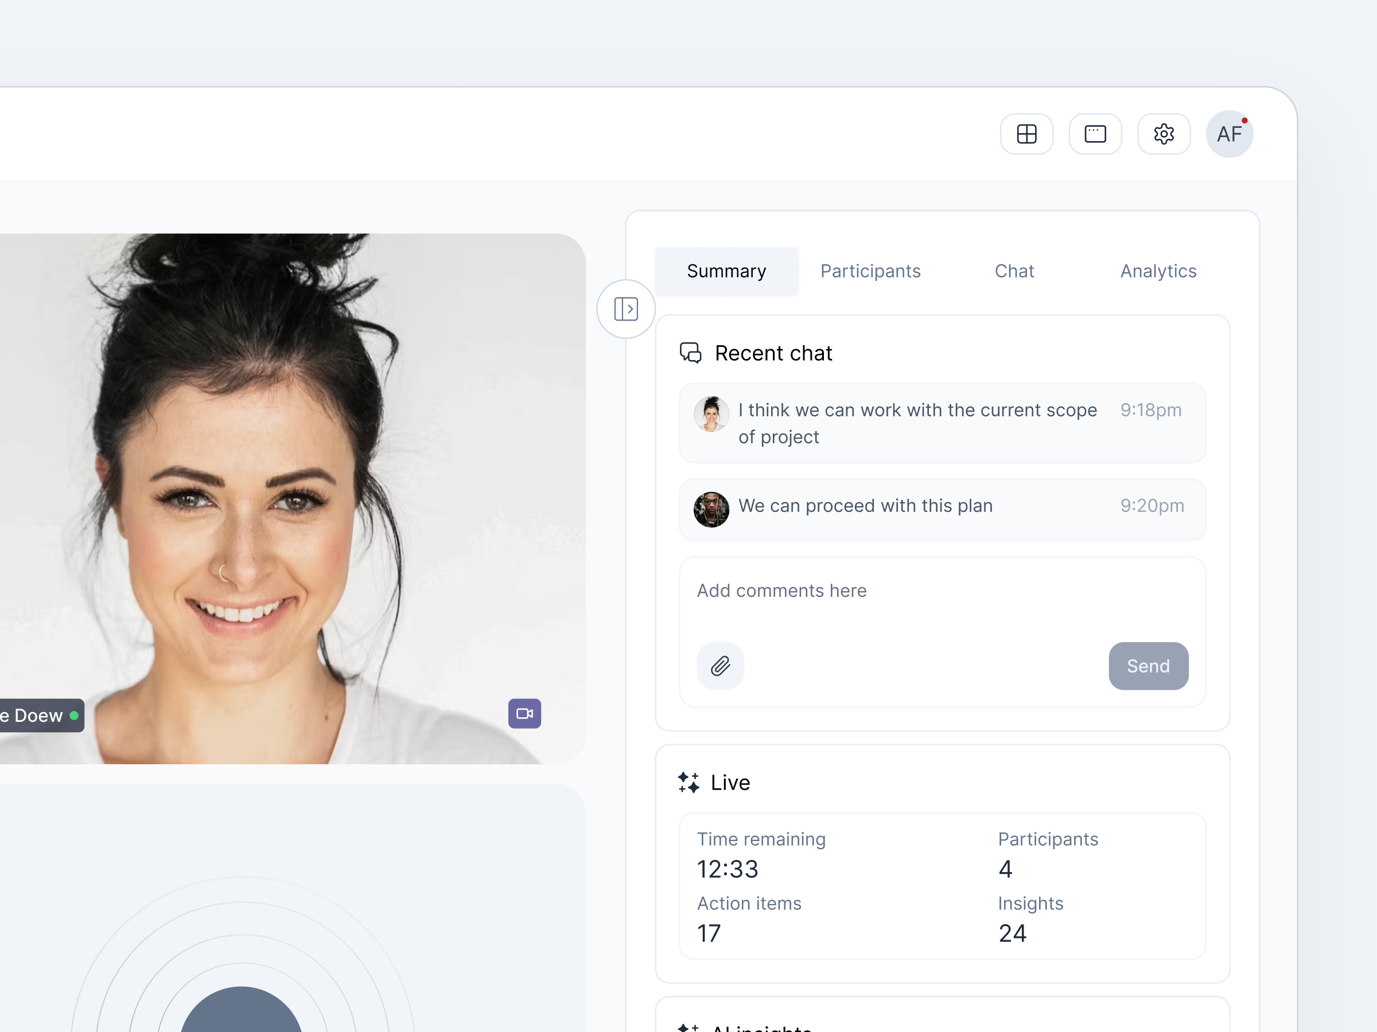Image resolution: width=1377 pixels, height=1032 pixels.
Task: Click the Recent chat speech bubble icon
Action: [691, 353]
